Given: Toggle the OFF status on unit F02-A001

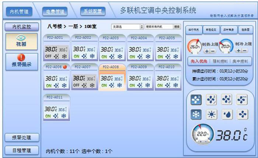Looking at the screenshot, I should pos(48,57).
